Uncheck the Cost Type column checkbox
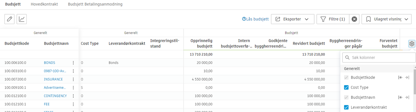 [346, 88]
